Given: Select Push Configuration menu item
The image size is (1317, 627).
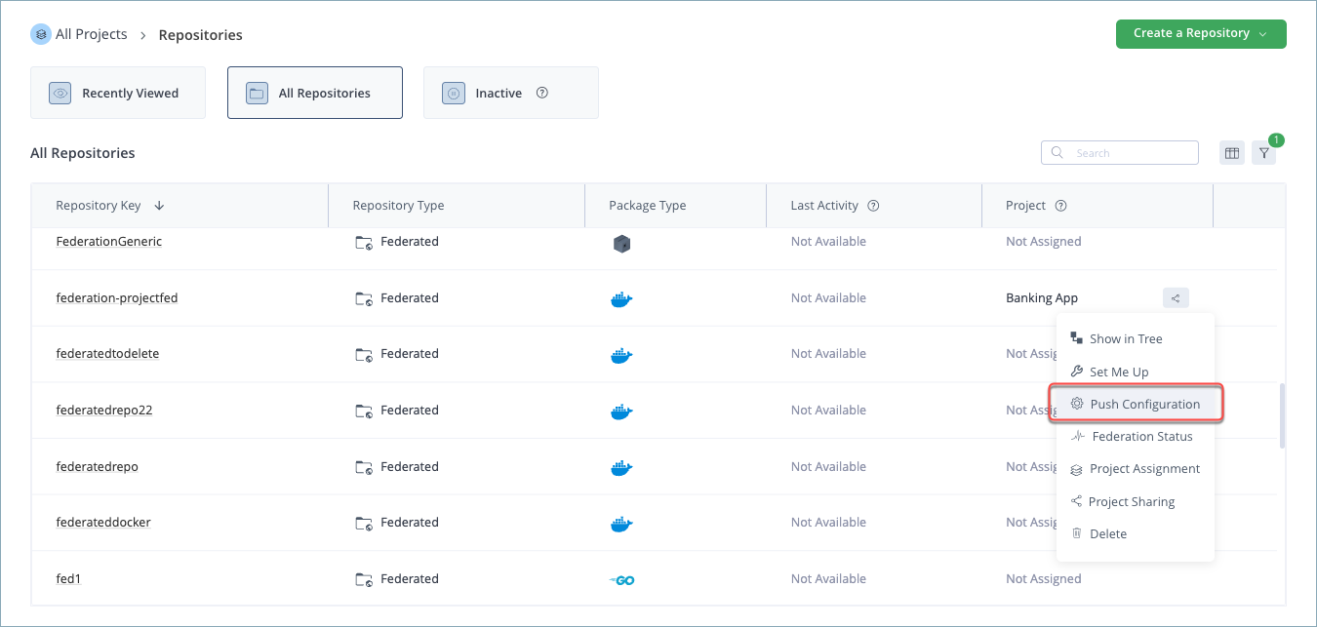Looking at the screenshot, I should click(x=1136, y=404).
